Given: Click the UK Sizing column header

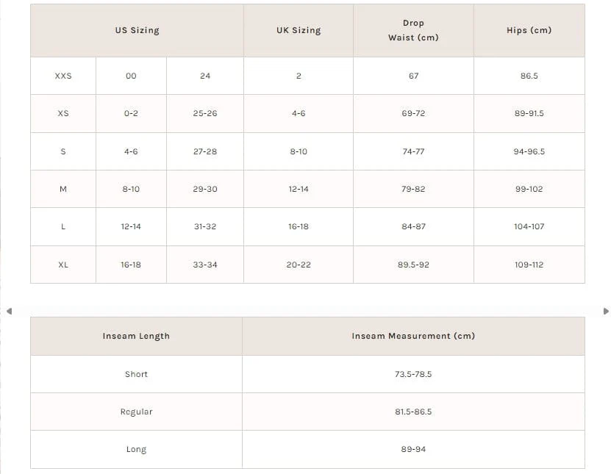Looking at the screenshot, I should 299,30.
